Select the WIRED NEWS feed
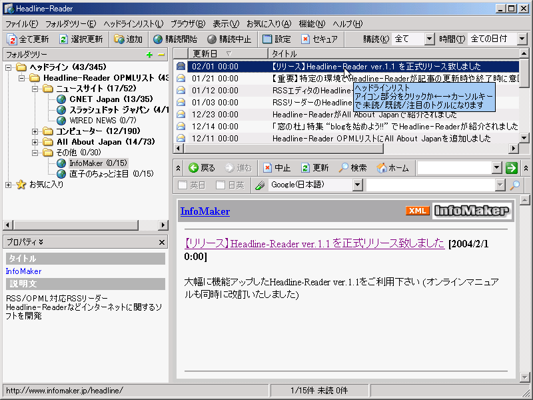The image size is (533, 400). pos(103,121)
